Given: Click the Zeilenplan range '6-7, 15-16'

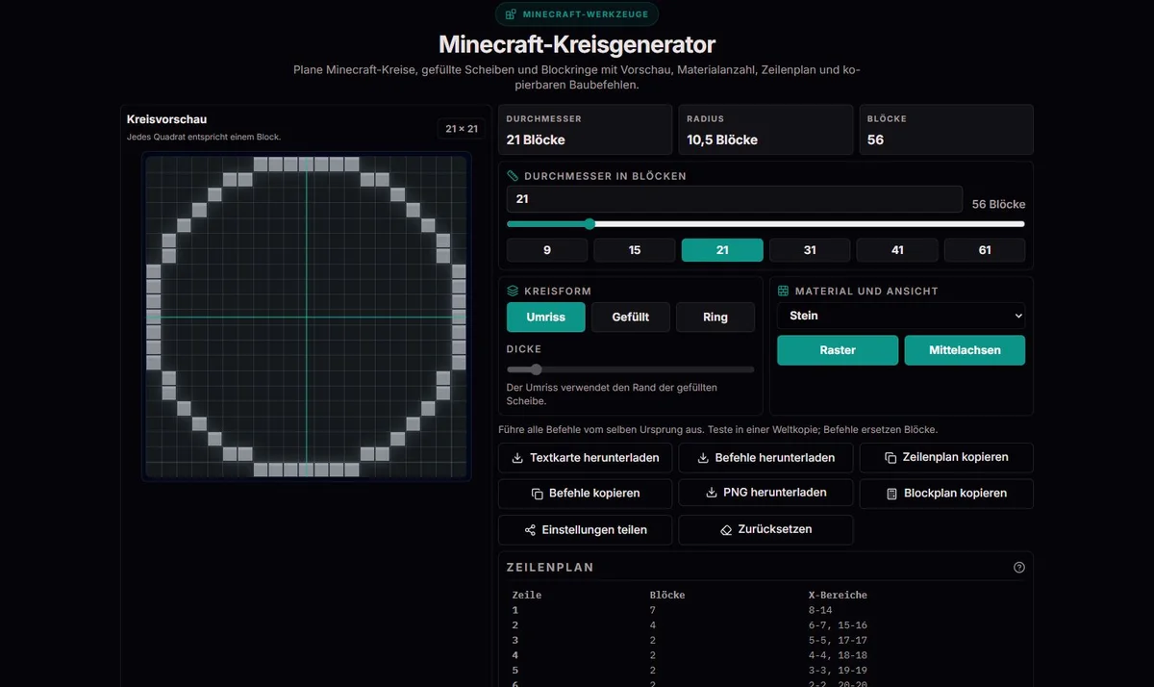Looking at the screenshot, I should (x=838, y=625).
